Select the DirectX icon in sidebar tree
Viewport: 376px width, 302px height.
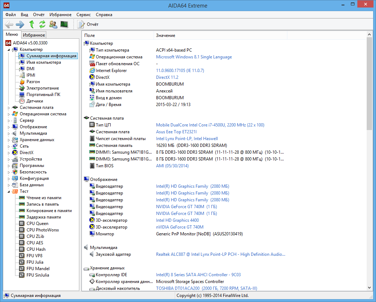tap(15, 153)
